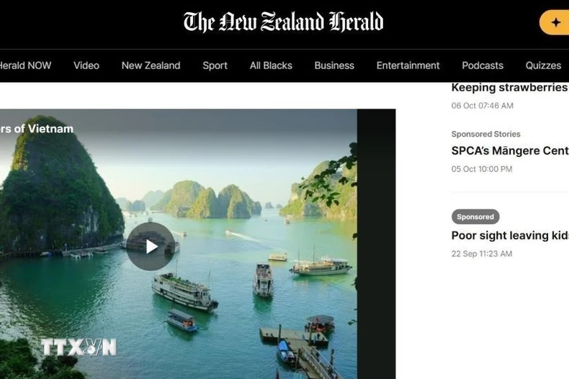Open the Herald NOW section
This screenshot has width=569, height=379.
click(25, 65)
